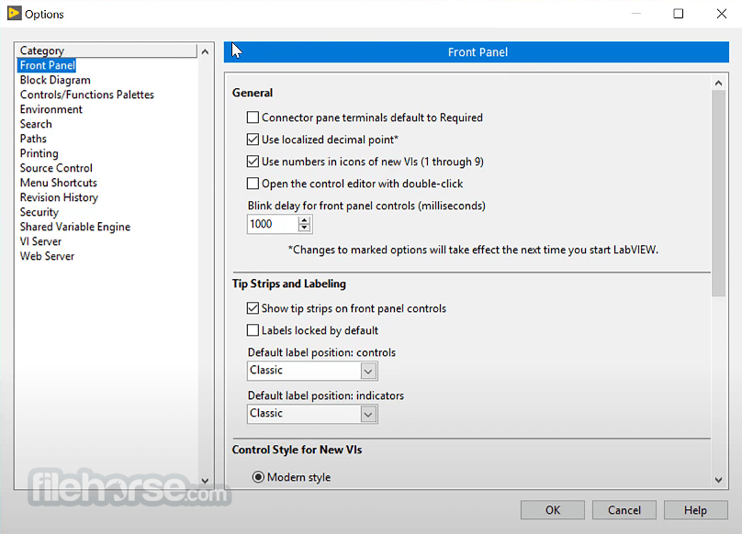
Task: Click the OK button
Action: [553, 510]
